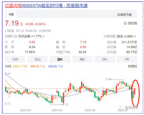Click the 7.78 high marker on chart
Screen dimensions: 144x115
[x=108, y=79]
